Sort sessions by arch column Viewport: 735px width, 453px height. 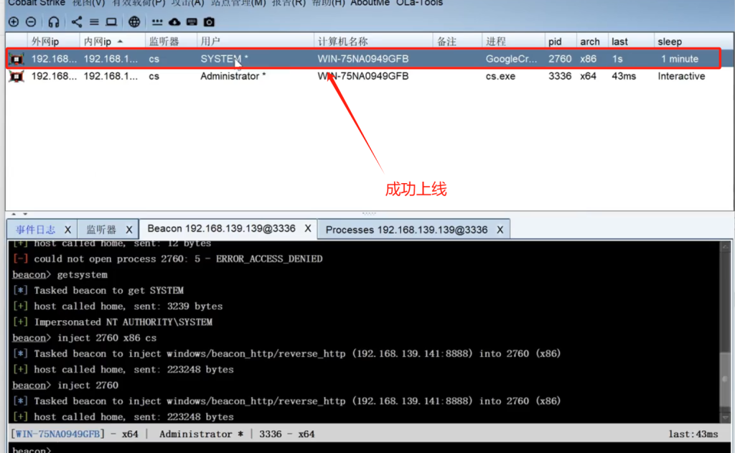[591, 41]
